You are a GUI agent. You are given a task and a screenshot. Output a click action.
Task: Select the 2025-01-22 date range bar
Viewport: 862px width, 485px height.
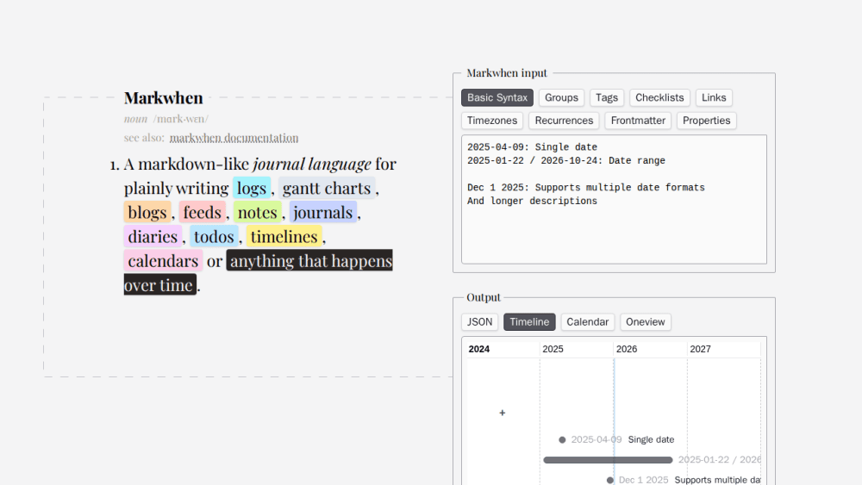pos(608,460)
